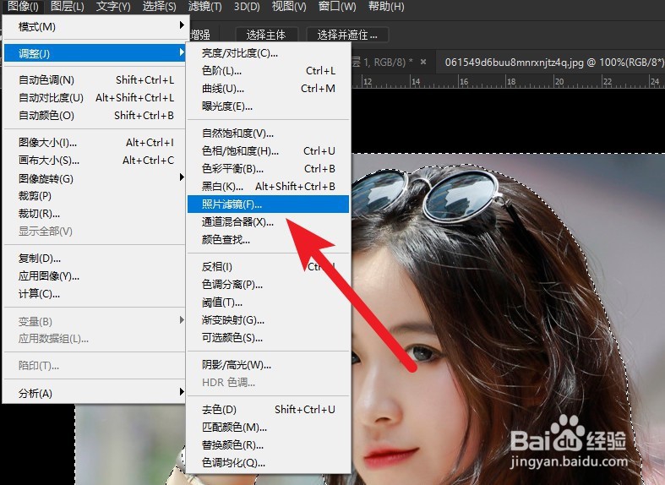Open 曲线(U)... adjustment
This screenshot has height=485, width=665.
[x=268, y=89]
